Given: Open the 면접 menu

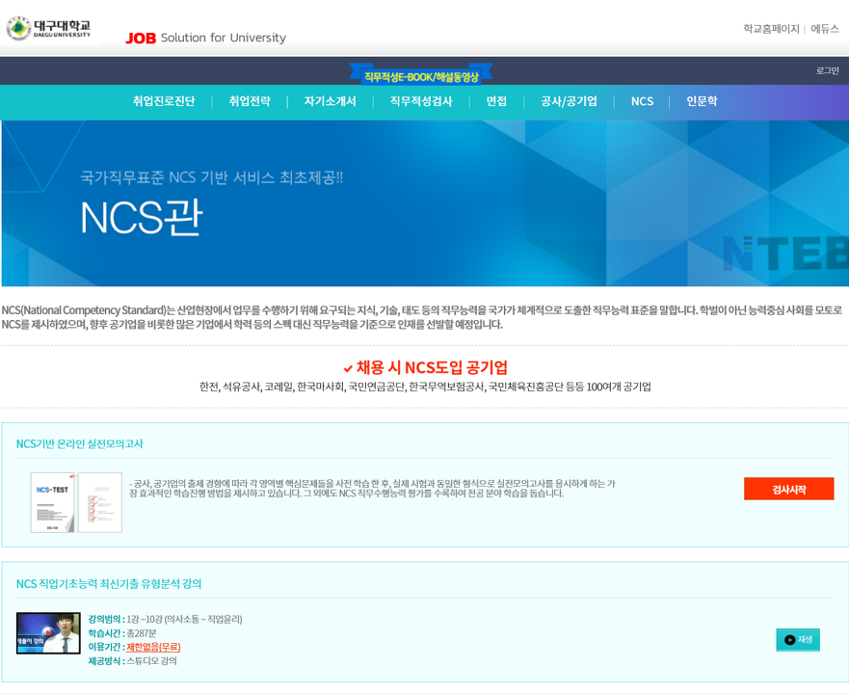Looking at the screenshot, I should pos(496,101).
